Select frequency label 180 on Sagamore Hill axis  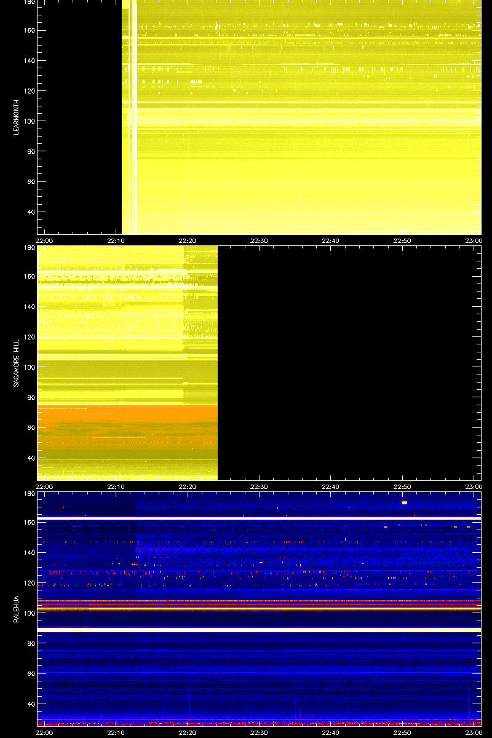[29, 248]
